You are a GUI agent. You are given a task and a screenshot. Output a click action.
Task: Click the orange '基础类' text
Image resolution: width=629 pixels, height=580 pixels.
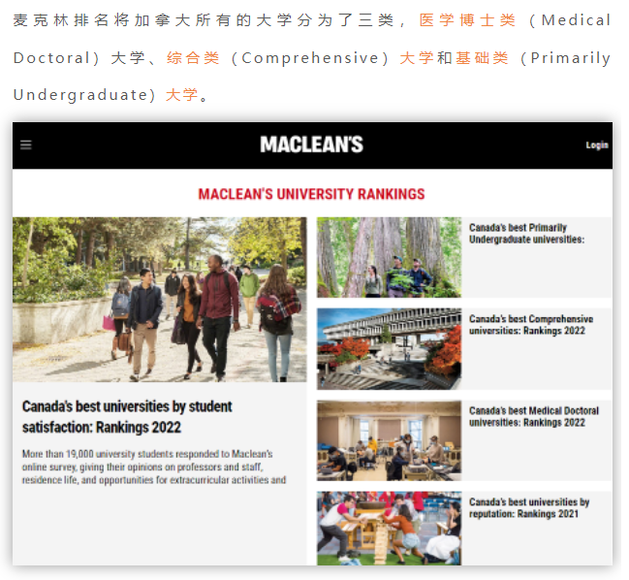483,58
